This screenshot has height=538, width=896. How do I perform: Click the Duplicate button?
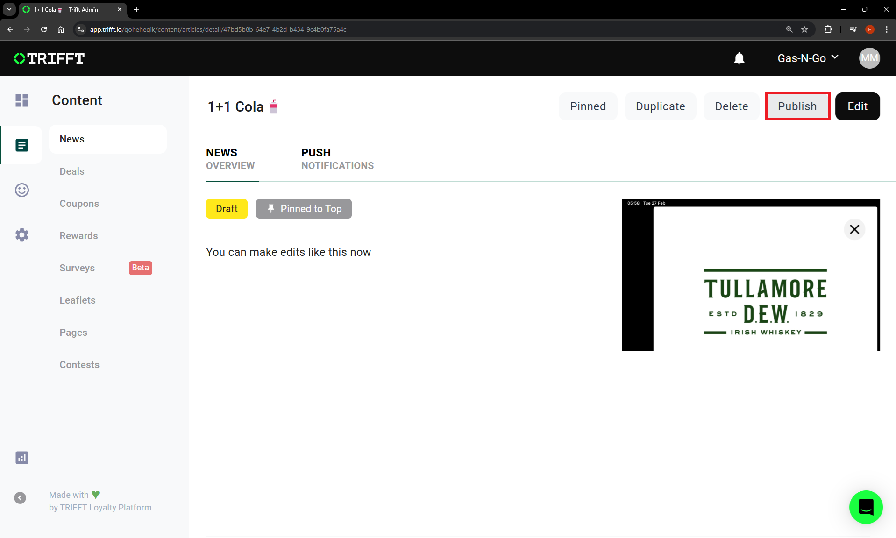(x=660, y=106)
